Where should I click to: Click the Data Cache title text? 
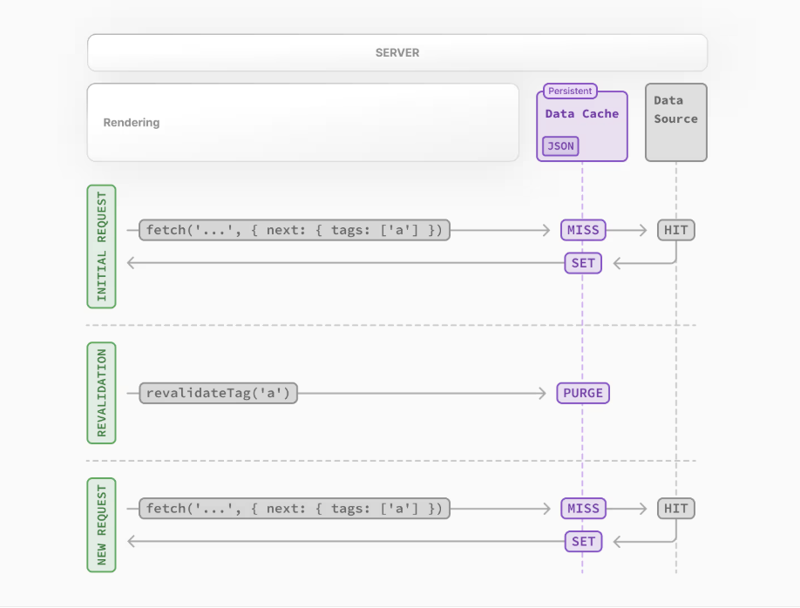point(581,114)
